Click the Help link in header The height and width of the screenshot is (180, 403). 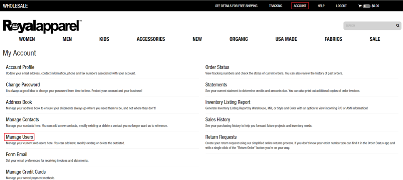point(321,6)
